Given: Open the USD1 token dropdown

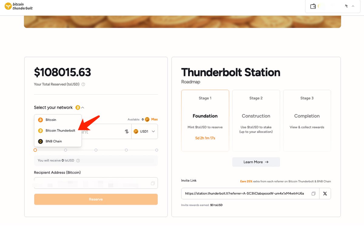Looking at the screenshot, I should (145, 131).
